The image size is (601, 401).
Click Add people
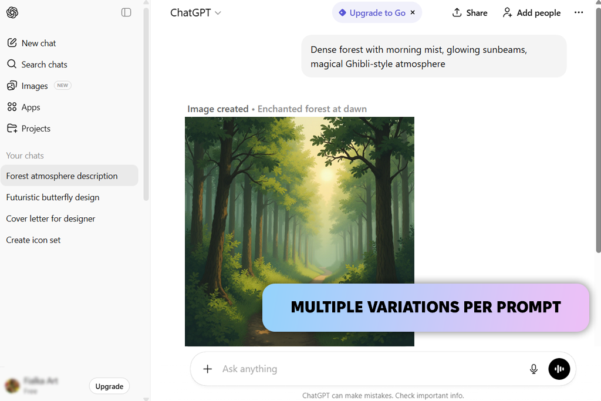pos(532,13)
